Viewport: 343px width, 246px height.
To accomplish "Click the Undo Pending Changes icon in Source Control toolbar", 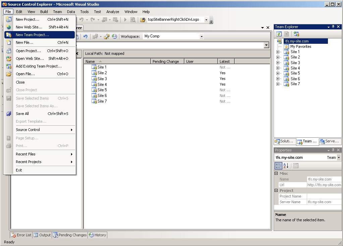I will pyautogui.click(x=85, y=36).
